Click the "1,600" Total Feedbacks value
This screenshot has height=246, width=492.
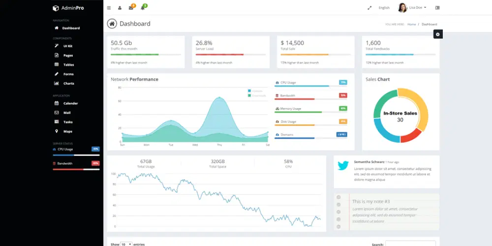pyautogui.click(x=373, y=43)
